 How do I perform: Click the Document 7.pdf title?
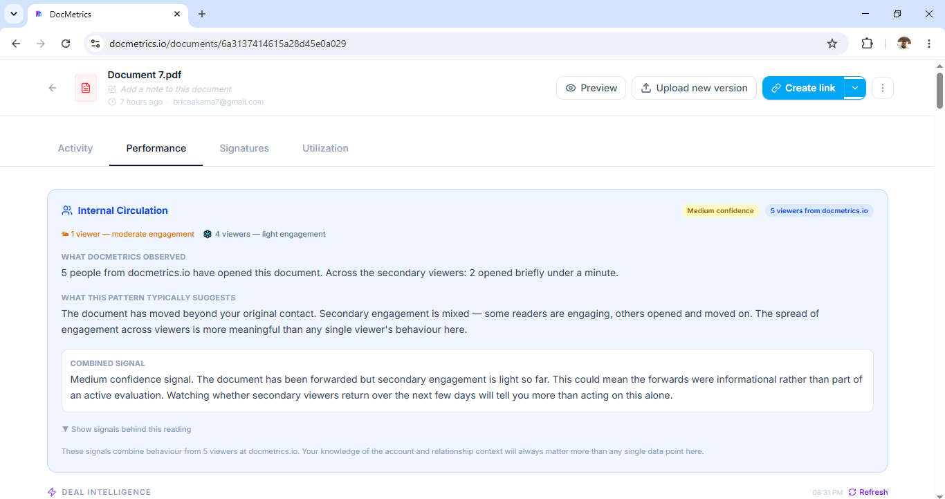pyautogui.click(x=145, y=75)
